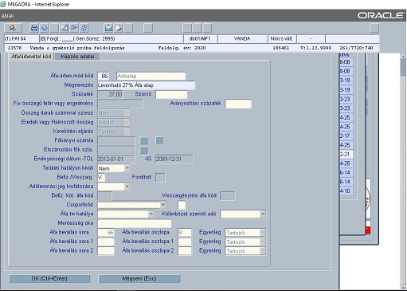
Task: Select the highlighted 2-21 date cell in background list
Action: (x=346, y=154)
